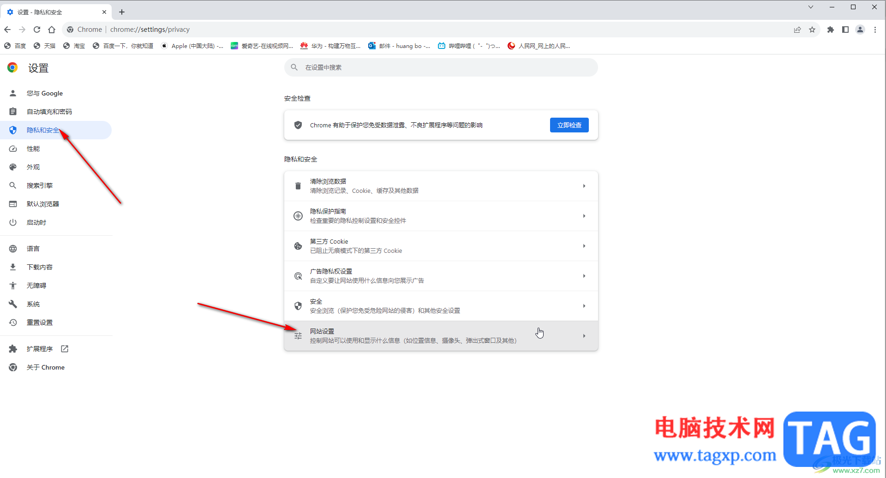Toggle the side panel icon
Screen dimensions: 886x478
click(845, 30)
